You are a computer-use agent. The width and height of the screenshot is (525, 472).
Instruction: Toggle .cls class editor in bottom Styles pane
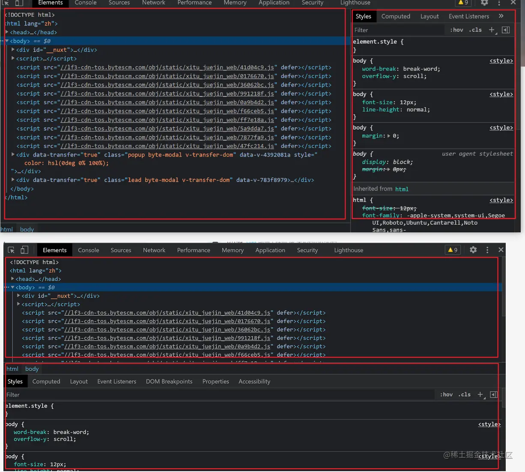click(465, 394)
